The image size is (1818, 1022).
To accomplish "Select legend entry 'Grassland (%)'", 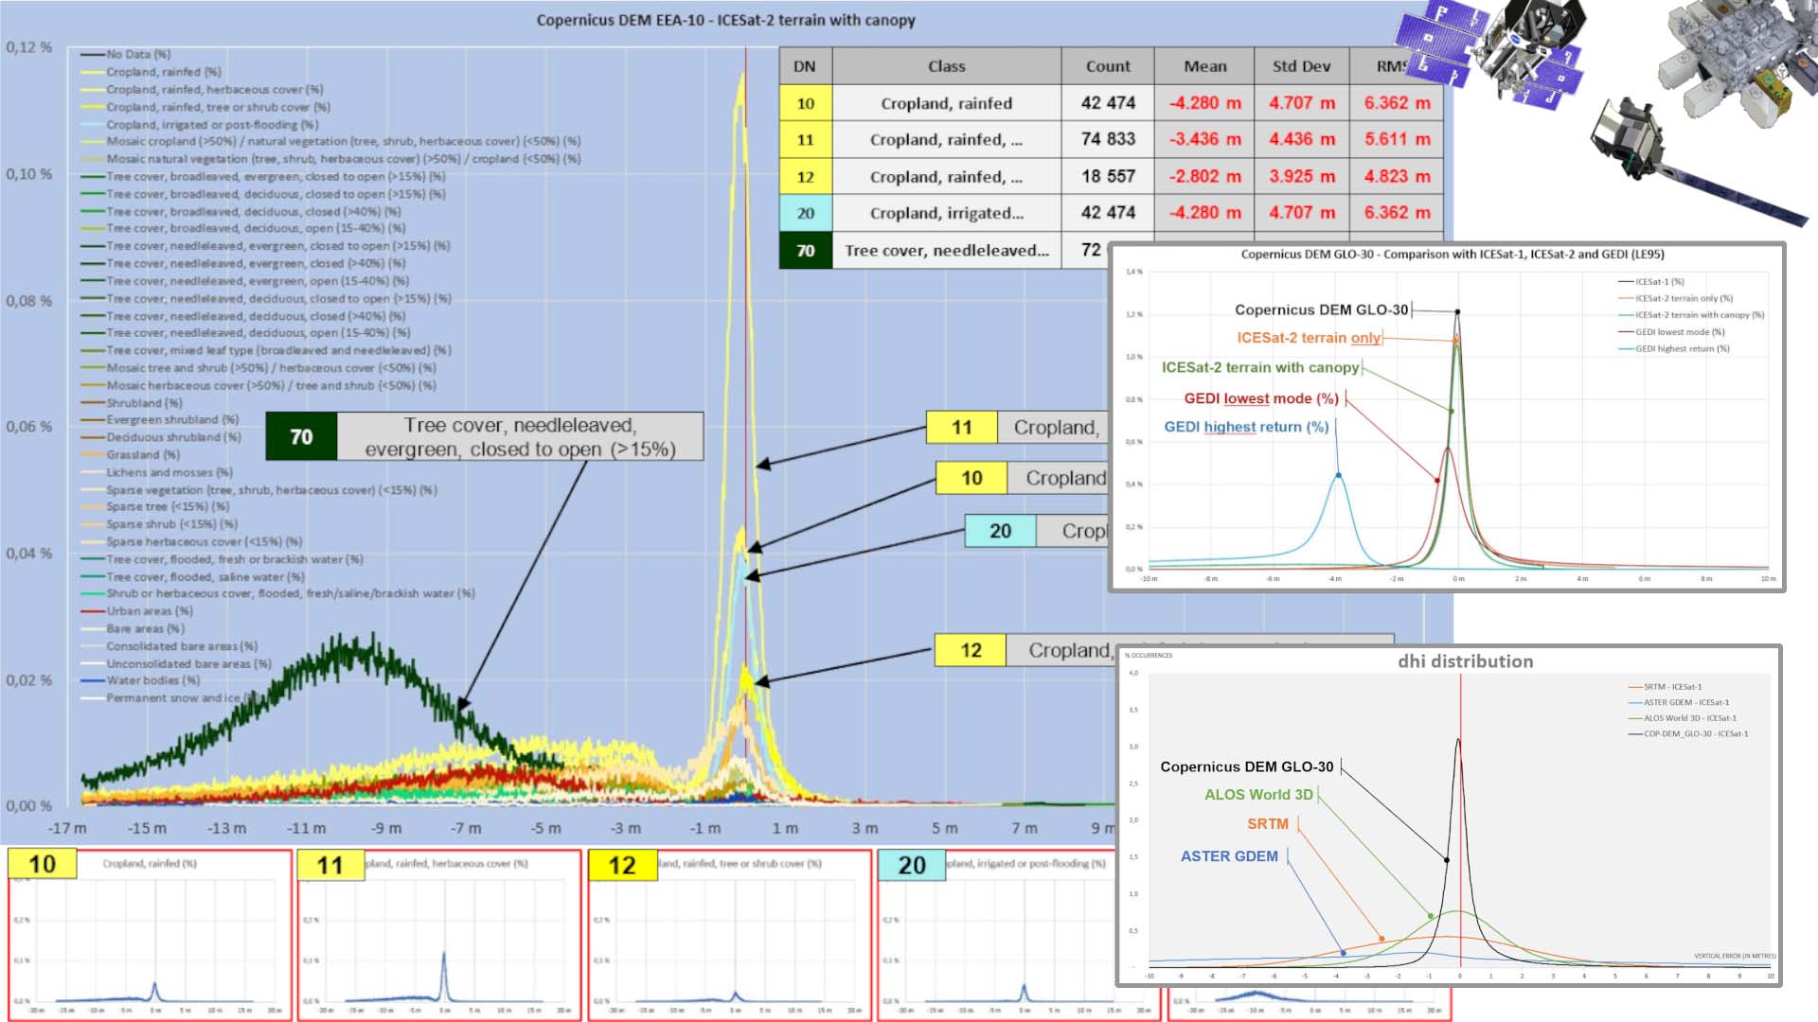I will click(x=131, y=454).
